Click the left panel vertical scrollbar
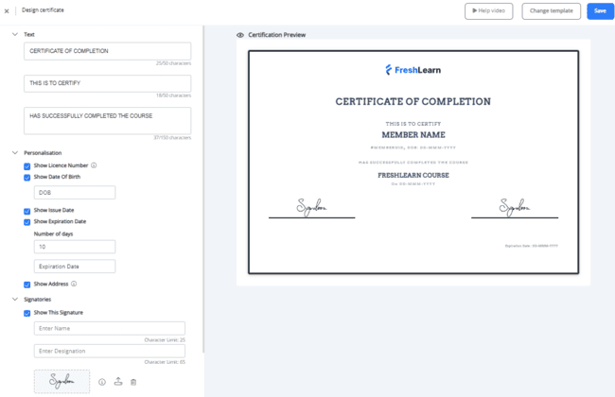Viewport: 615px width, 397px height. coord(203,189)
